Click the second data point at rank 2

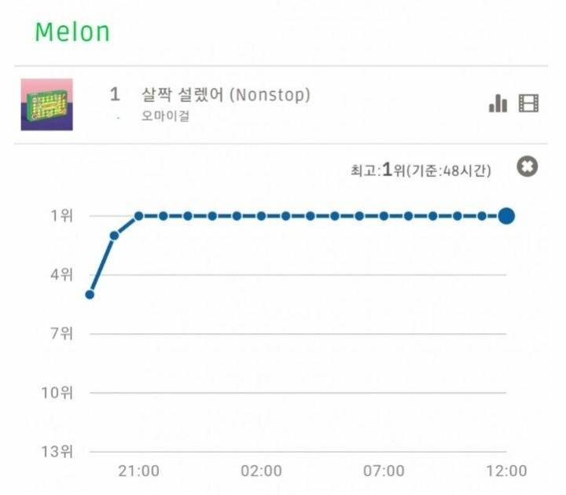114,235
